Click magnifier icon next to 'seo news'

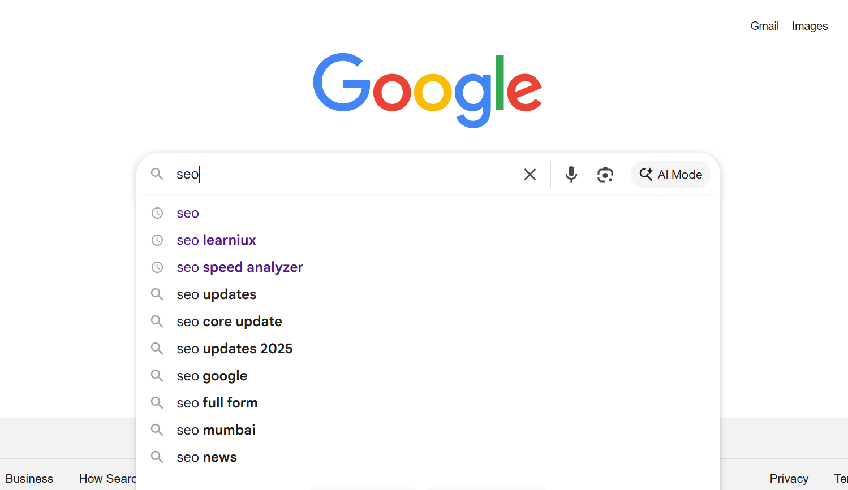click(x=157, y=457)
